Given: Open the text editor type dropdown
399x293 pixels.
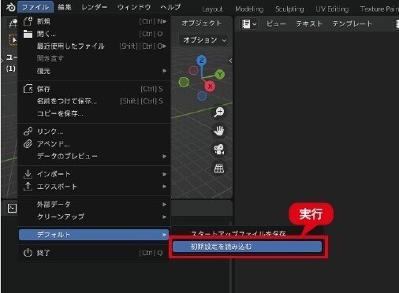Looking at the screenshot, I should point(248,24).
